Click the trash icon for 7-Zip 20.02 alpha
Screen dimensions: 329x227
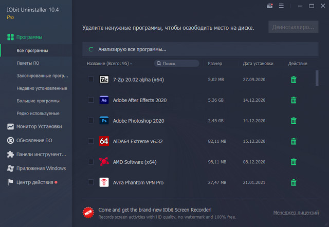click(x=294, y=80)
